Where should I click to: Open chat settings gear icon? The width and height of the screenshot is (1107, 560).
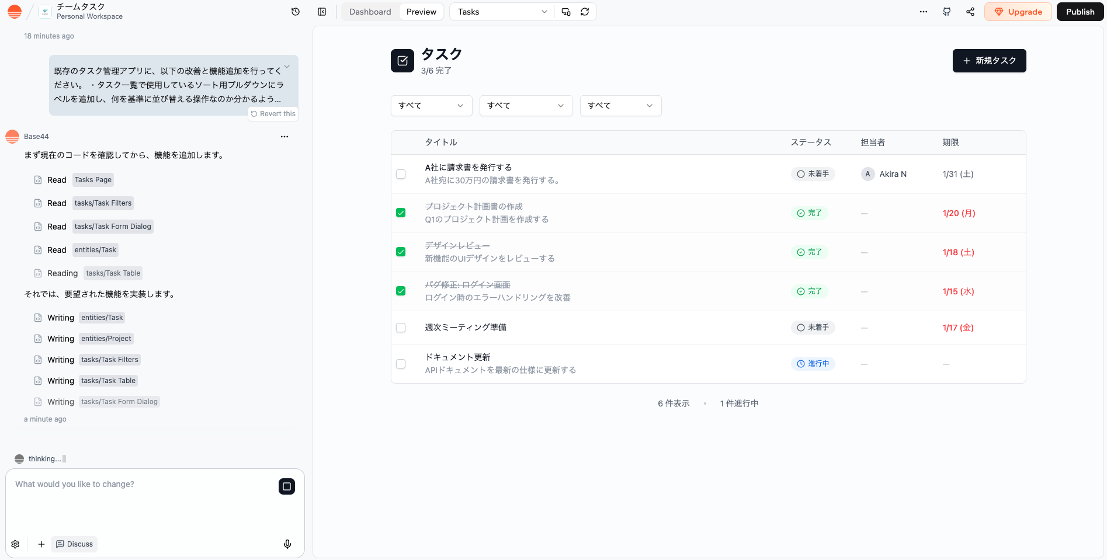pyautogui.click(x=15, y=544)
